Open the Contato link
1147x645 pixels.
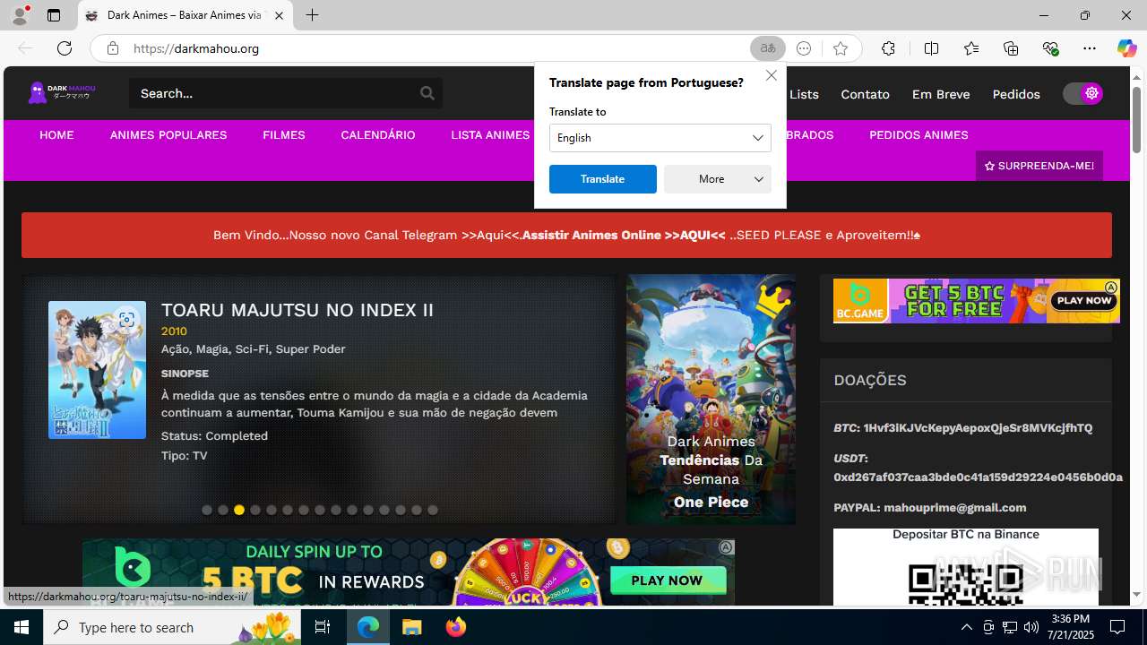click(865, 94)
